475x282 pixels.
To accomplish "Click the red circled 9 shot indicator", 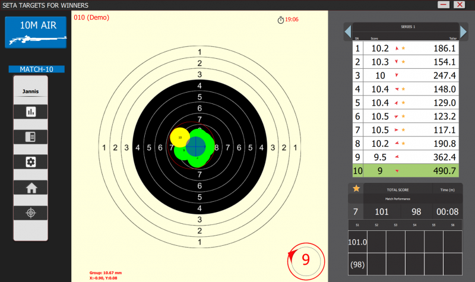I will click(306, 259).
